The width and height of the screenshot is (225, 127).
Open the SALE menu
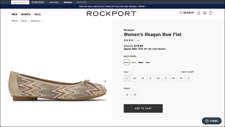pos(37,14)
